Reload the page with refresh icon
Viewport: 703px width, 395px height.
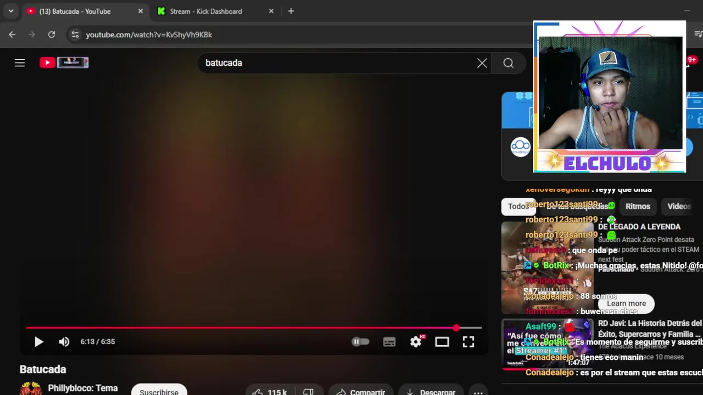[x=52, y=35]
